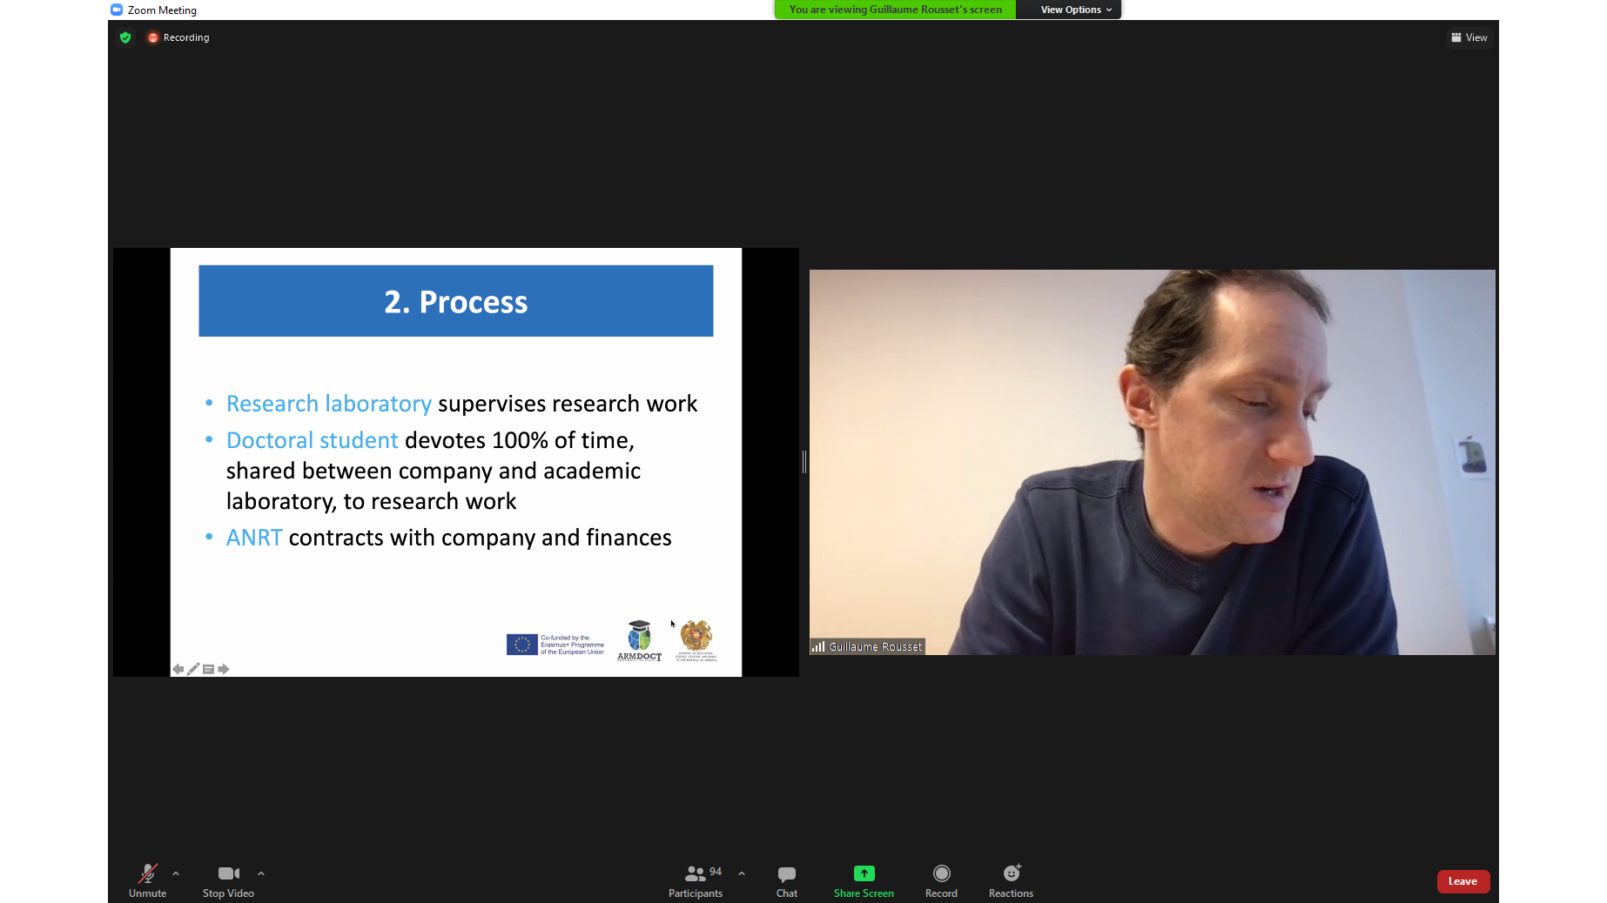Advance to the next slide arrow
The width and height of the screenshot is (1607, 903).
[224, 669]
